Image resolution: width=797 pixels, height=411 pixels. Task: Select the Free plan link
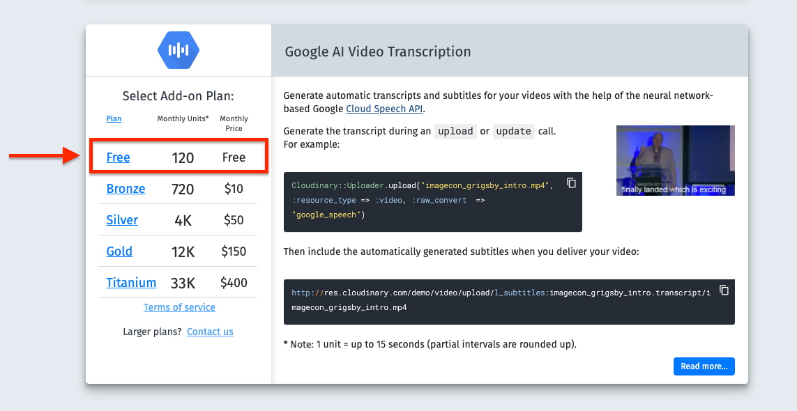coord(118,157)
